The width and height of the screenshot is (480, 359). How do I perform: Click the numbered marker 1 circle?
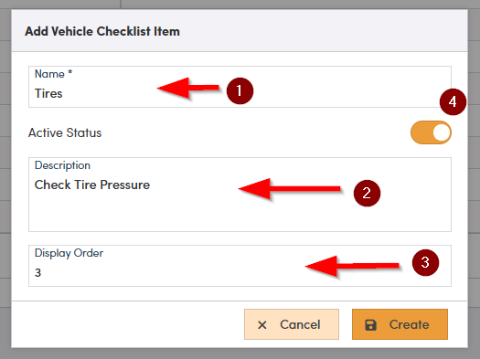click(x=240, y=90)
